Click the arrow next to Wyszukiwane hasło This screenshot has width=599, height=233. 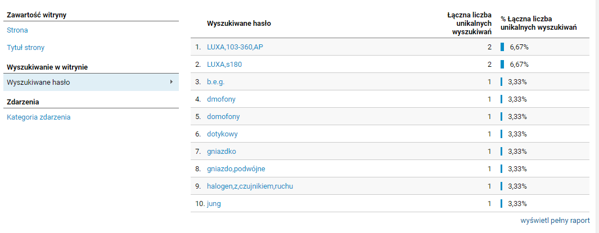coord(172,81)
